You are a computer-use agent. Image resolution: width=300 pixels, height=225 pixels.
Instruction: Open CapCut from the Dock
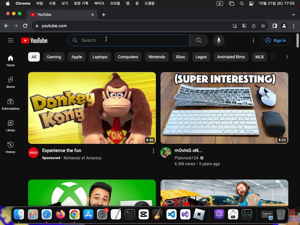(x=144, y=214)
